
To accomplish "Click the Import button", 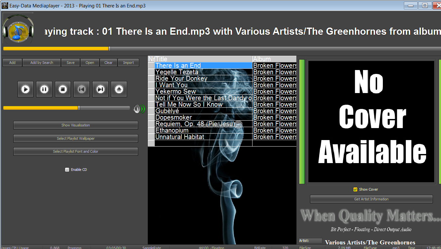I will (128, 63).
